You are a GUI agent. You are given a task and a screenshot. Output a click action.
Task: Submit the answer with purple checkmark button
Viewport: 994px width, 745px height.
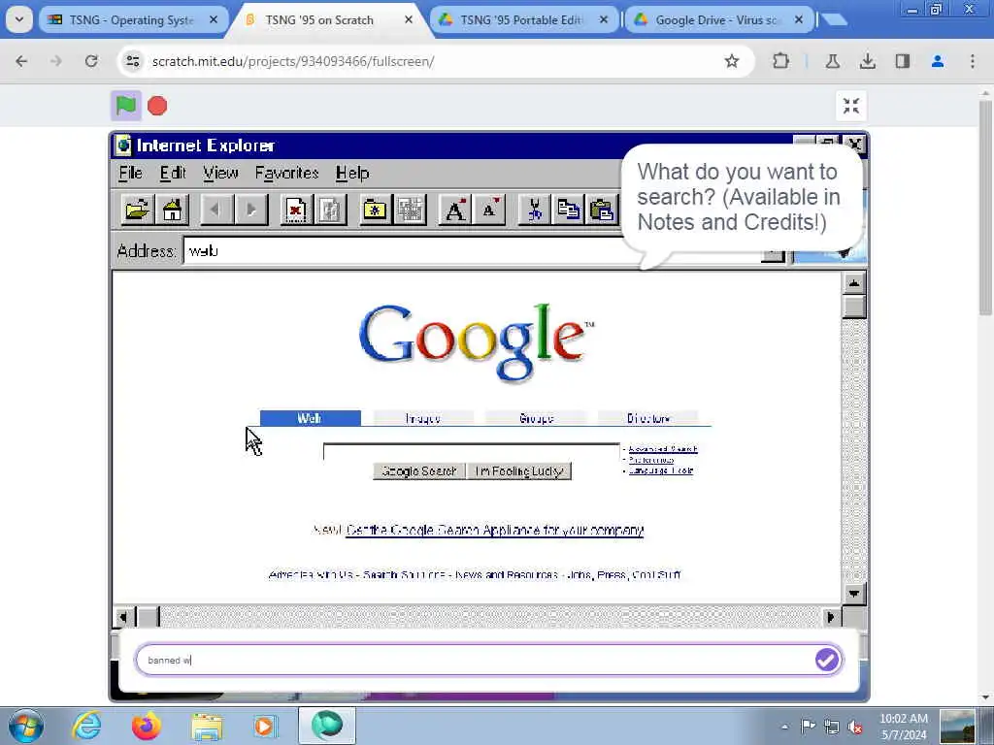827,660
